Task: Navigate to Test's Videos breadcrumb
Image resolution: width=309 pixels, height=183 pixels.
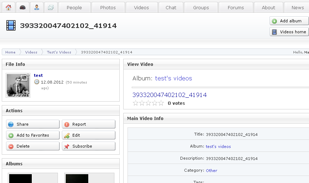Action: [59, 52]
